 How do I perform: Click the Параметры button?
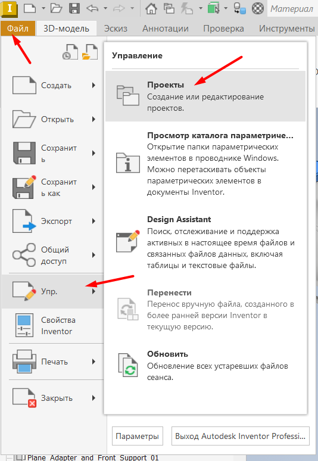137,436
